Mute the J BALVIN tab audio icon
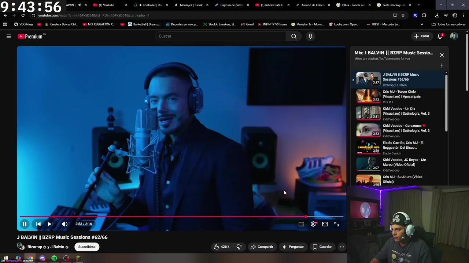The width and height of the screenshot is (469, 263). (x=80, y=5)
